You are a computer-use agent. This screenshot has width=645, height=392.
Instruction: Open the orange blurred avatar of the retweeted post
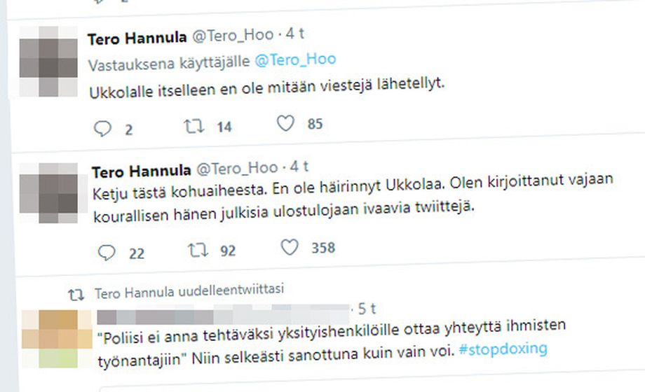tap(56, 339)
